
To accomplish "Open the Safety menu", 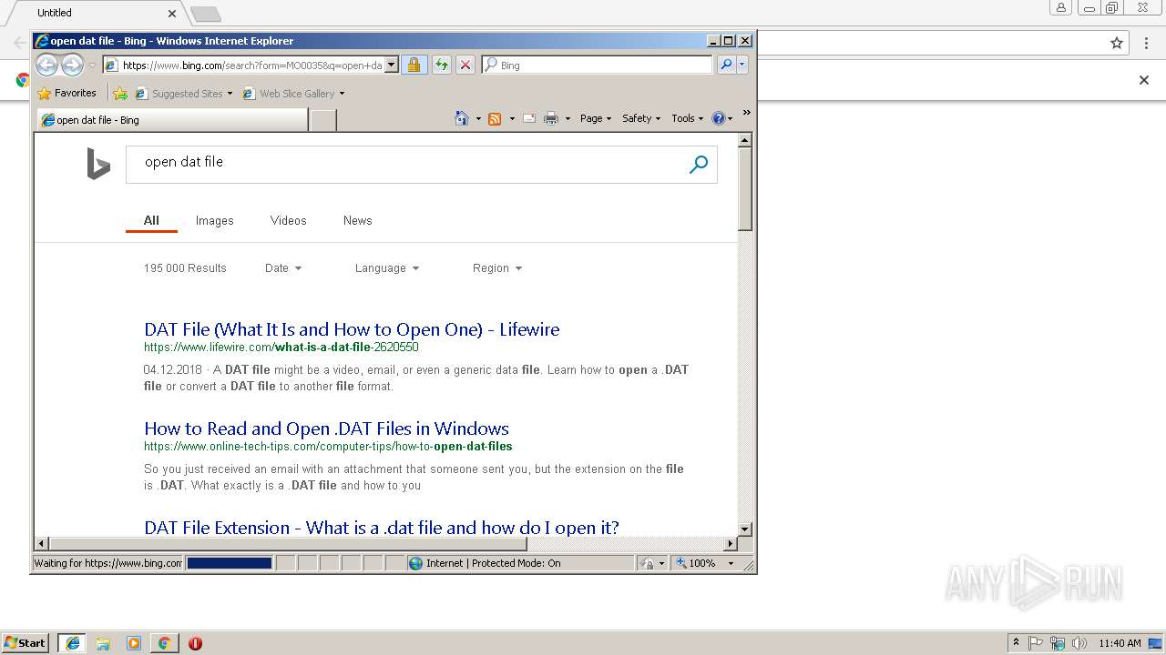I will pyautogui.click(x=641, y=118).
